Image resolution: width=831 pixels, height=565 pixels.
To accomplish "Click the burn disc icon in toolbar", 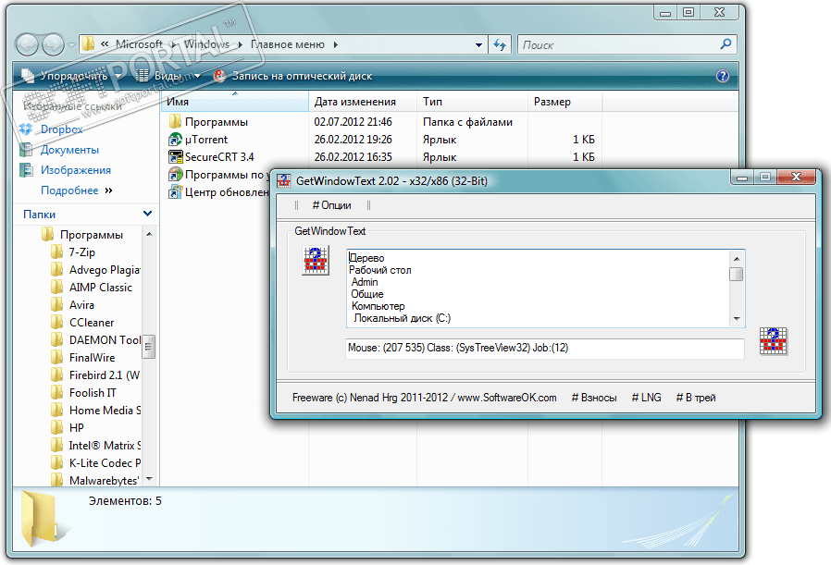I will [x=219, y=76].
